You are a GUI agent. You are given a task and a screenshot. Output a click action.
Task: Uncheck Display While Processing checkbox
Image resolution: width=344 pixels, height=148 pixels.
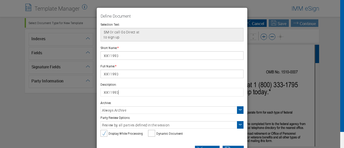point(104,133)
